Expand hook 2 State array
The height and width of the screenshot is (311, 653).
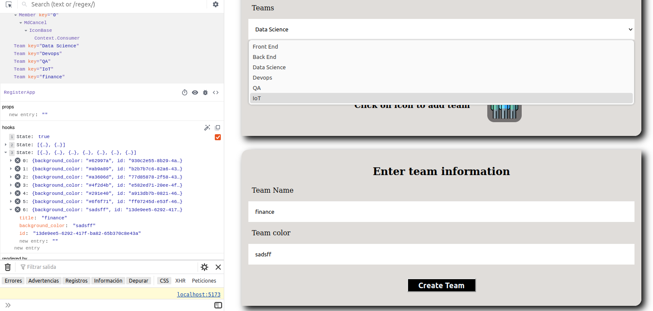tap(6, 145)
